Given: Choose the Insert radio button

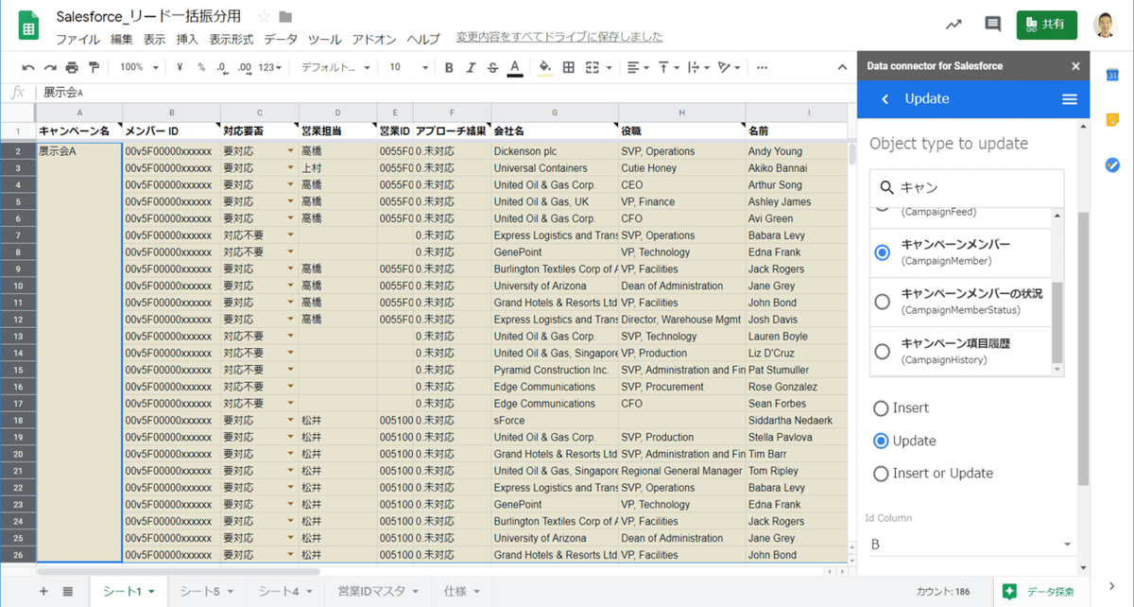Looking at the screenshot, I should click(x=881, y=408).
